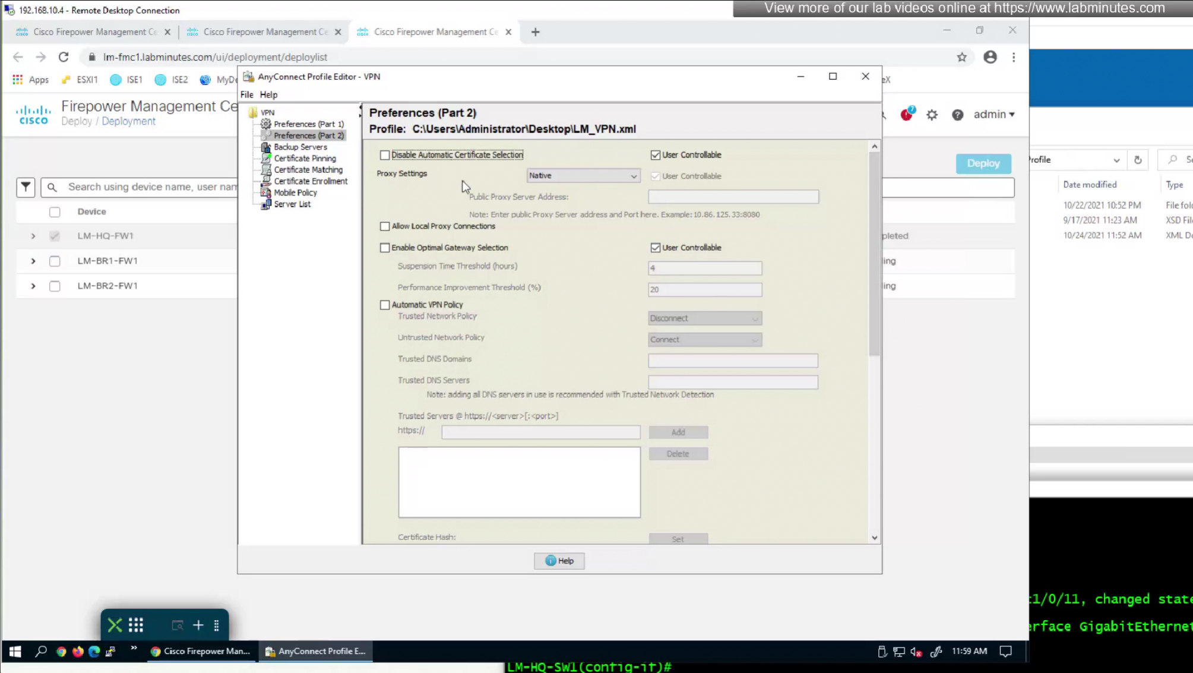
Task: Tick the Automatic VPN Policy checkbox
Action: tap(385, 305)
